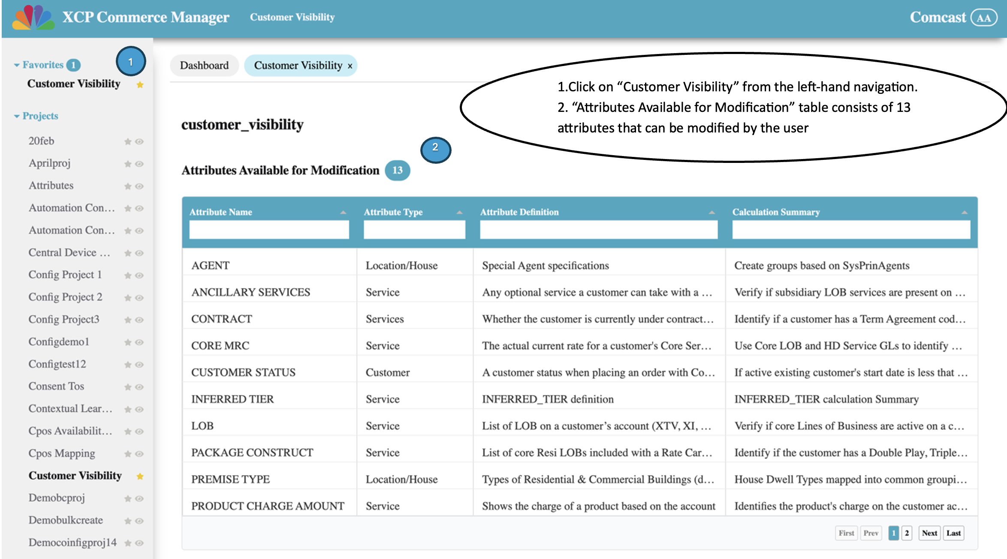Collapse the Projects section
This screenshot has height=559, width=1007.
(x=17, y=116)
